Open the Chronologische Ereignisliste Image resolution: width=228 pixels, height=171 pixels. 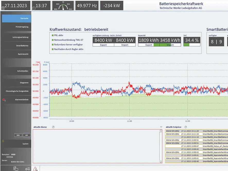click(16, 91)
